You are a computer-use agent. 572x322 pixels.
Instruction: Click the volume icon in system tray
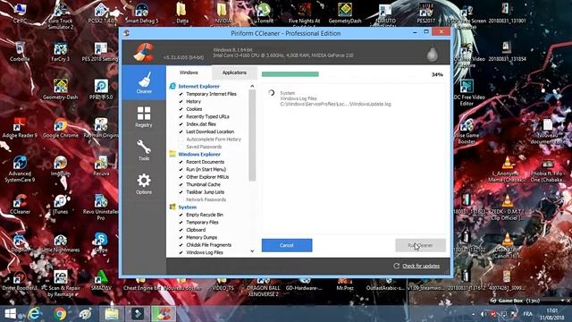point(483,314)
